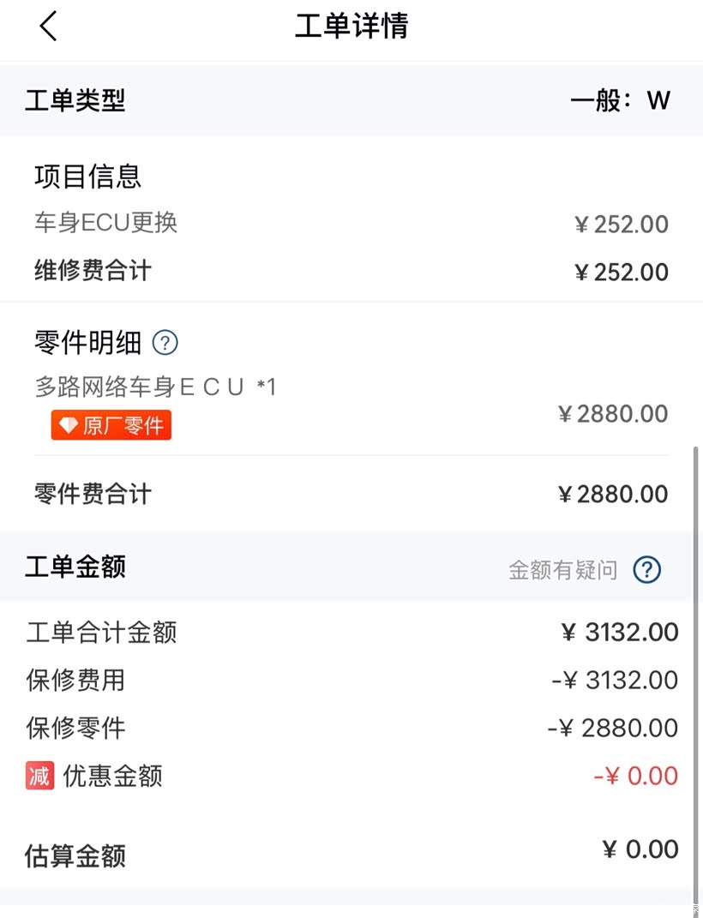
Task: Tap the red 减 discount icon
Action: (x=39, y=776)
